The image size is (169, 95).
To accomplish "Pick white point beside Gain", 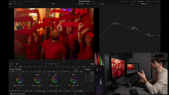I will 49,75.
